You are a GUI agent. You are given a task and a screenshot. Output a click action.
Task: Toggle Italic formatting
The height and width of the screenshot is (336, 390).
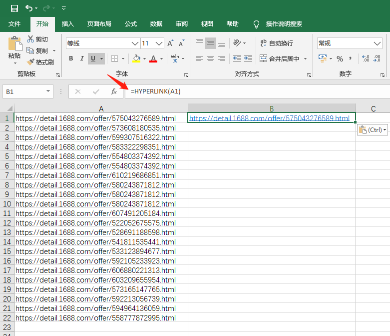tap(82, 58)
